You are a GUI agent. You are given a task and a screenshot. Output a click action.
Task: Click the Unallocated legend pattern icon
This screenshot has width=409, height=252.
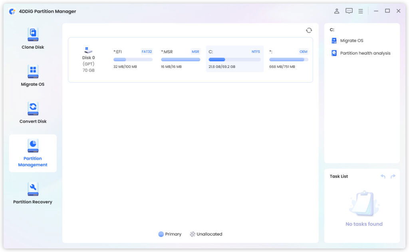point(193,234)
